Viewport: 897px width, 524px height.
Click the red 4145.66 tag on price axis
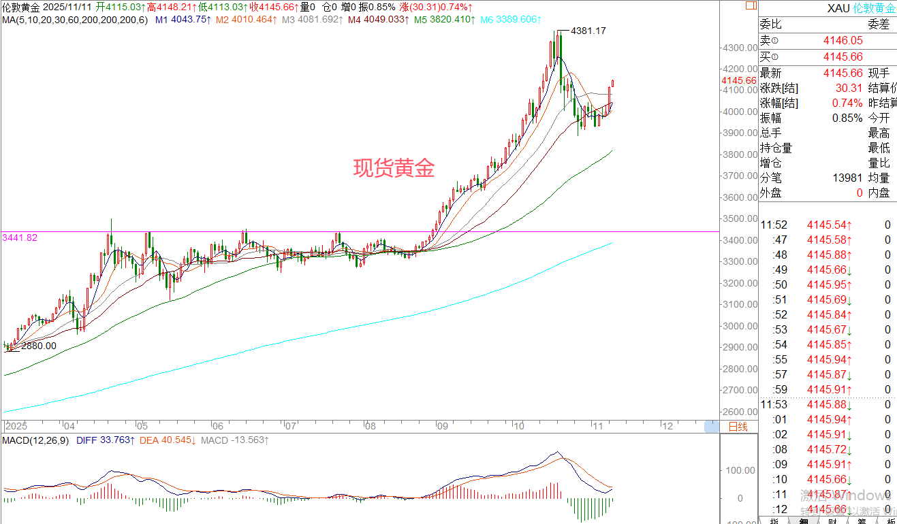pyautogui.click(x=738, y=80)
